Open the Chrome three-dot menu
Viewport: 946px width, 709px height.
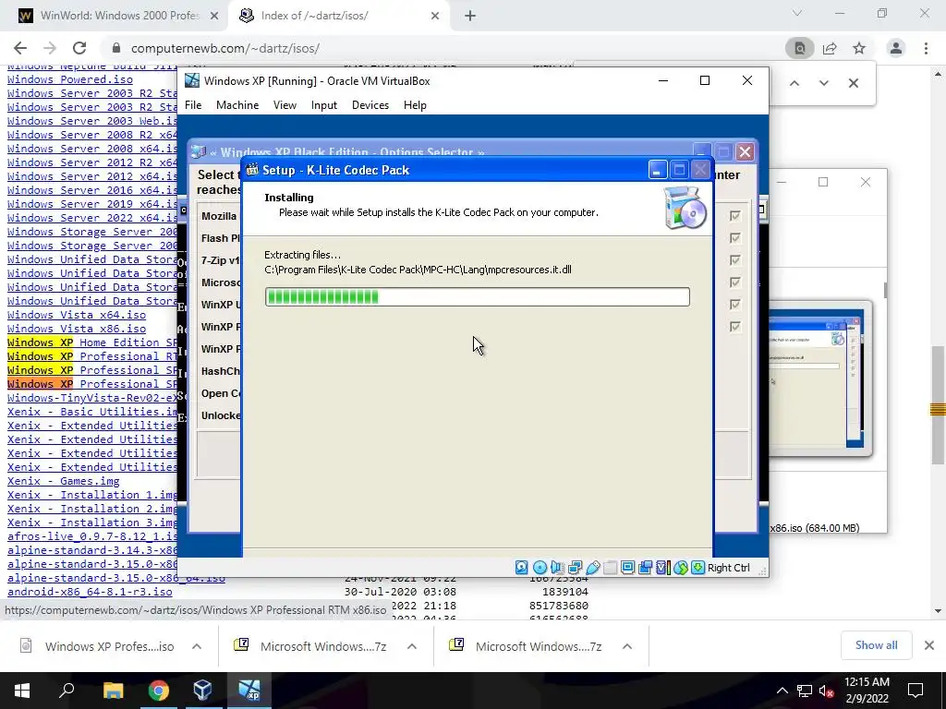(x=926, y=48)
